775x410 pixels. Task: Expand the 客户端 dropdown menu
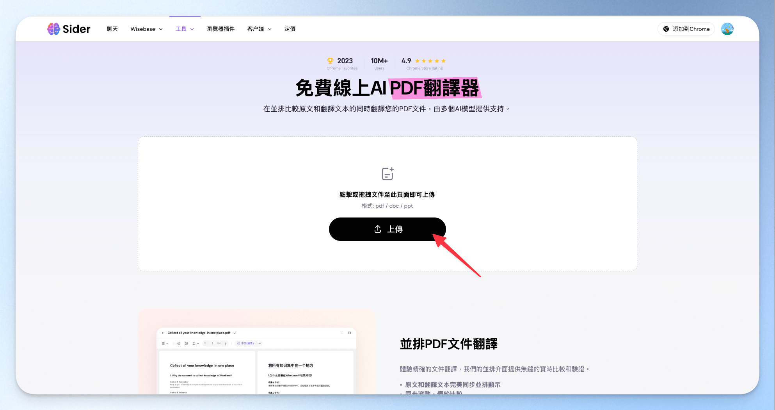click(260, 29)
